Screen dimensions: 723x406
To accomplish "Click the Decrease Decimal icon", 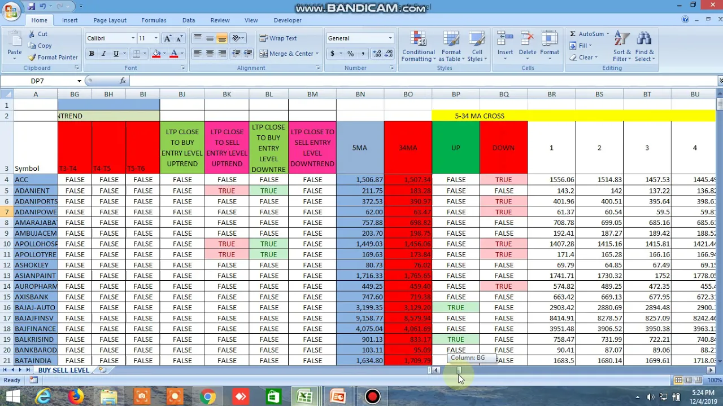I will (389, 54).
